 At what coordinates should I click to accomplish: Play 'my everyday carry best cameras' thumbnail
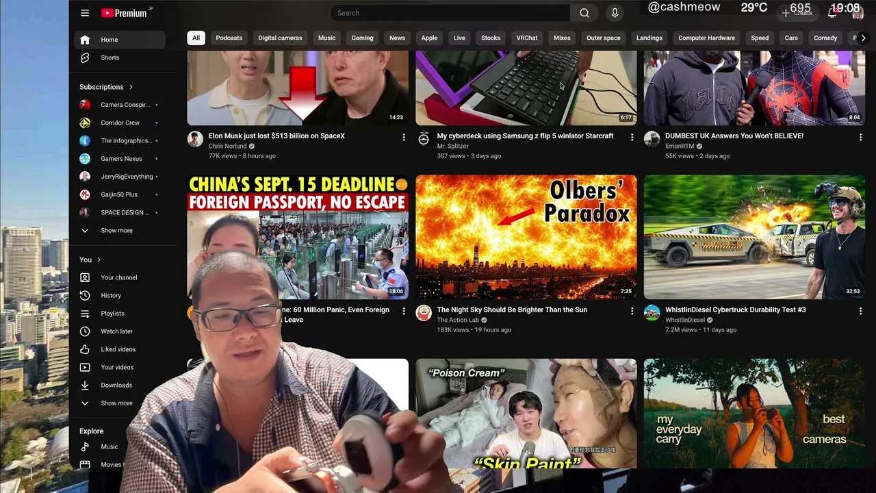[x=754, y=414]
